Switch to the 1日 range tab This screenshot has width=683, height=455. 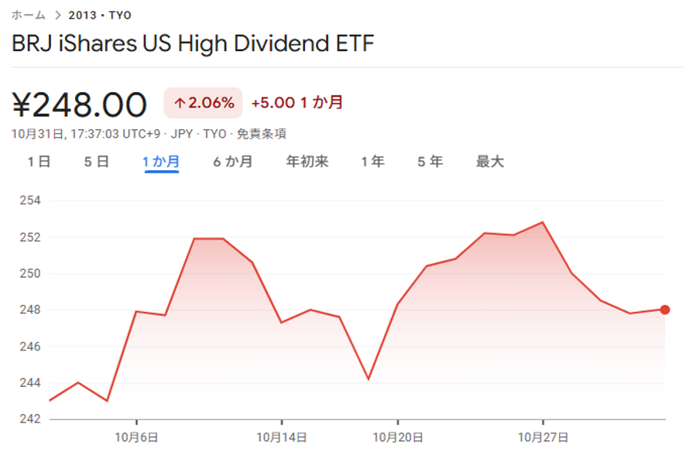[x=39, y=162]
